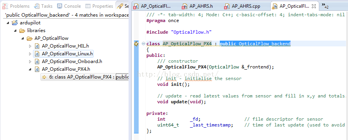Click the yellow arrow match icon at line 6

pos(44,77)
